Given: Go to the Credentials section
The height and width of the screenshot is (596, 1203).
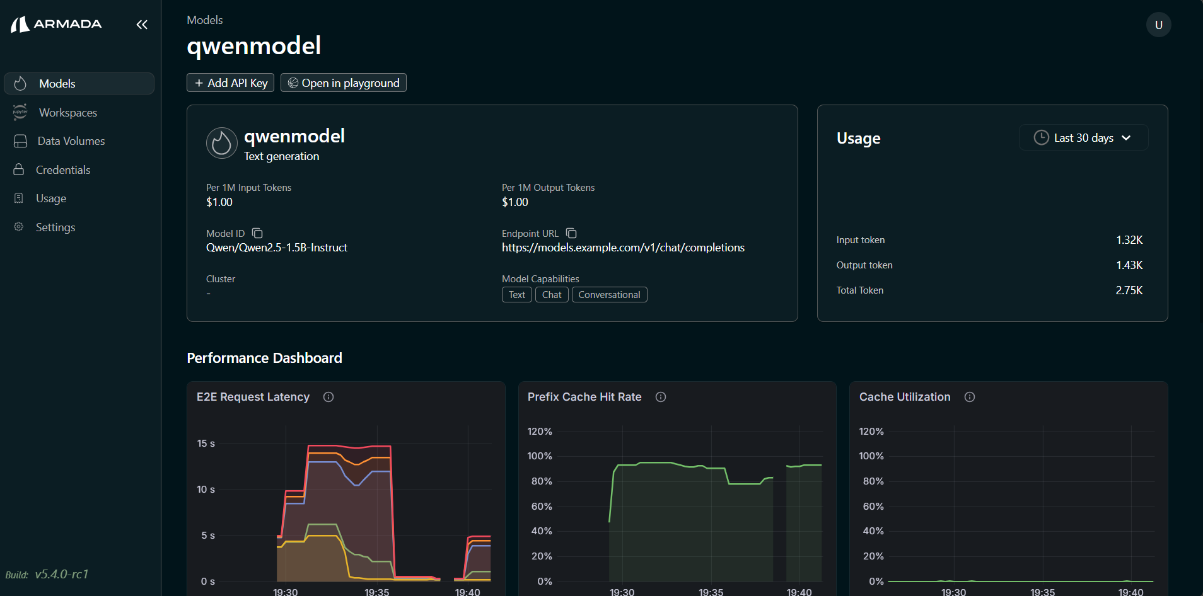Looking at the screenshot, I should (79, 169).
